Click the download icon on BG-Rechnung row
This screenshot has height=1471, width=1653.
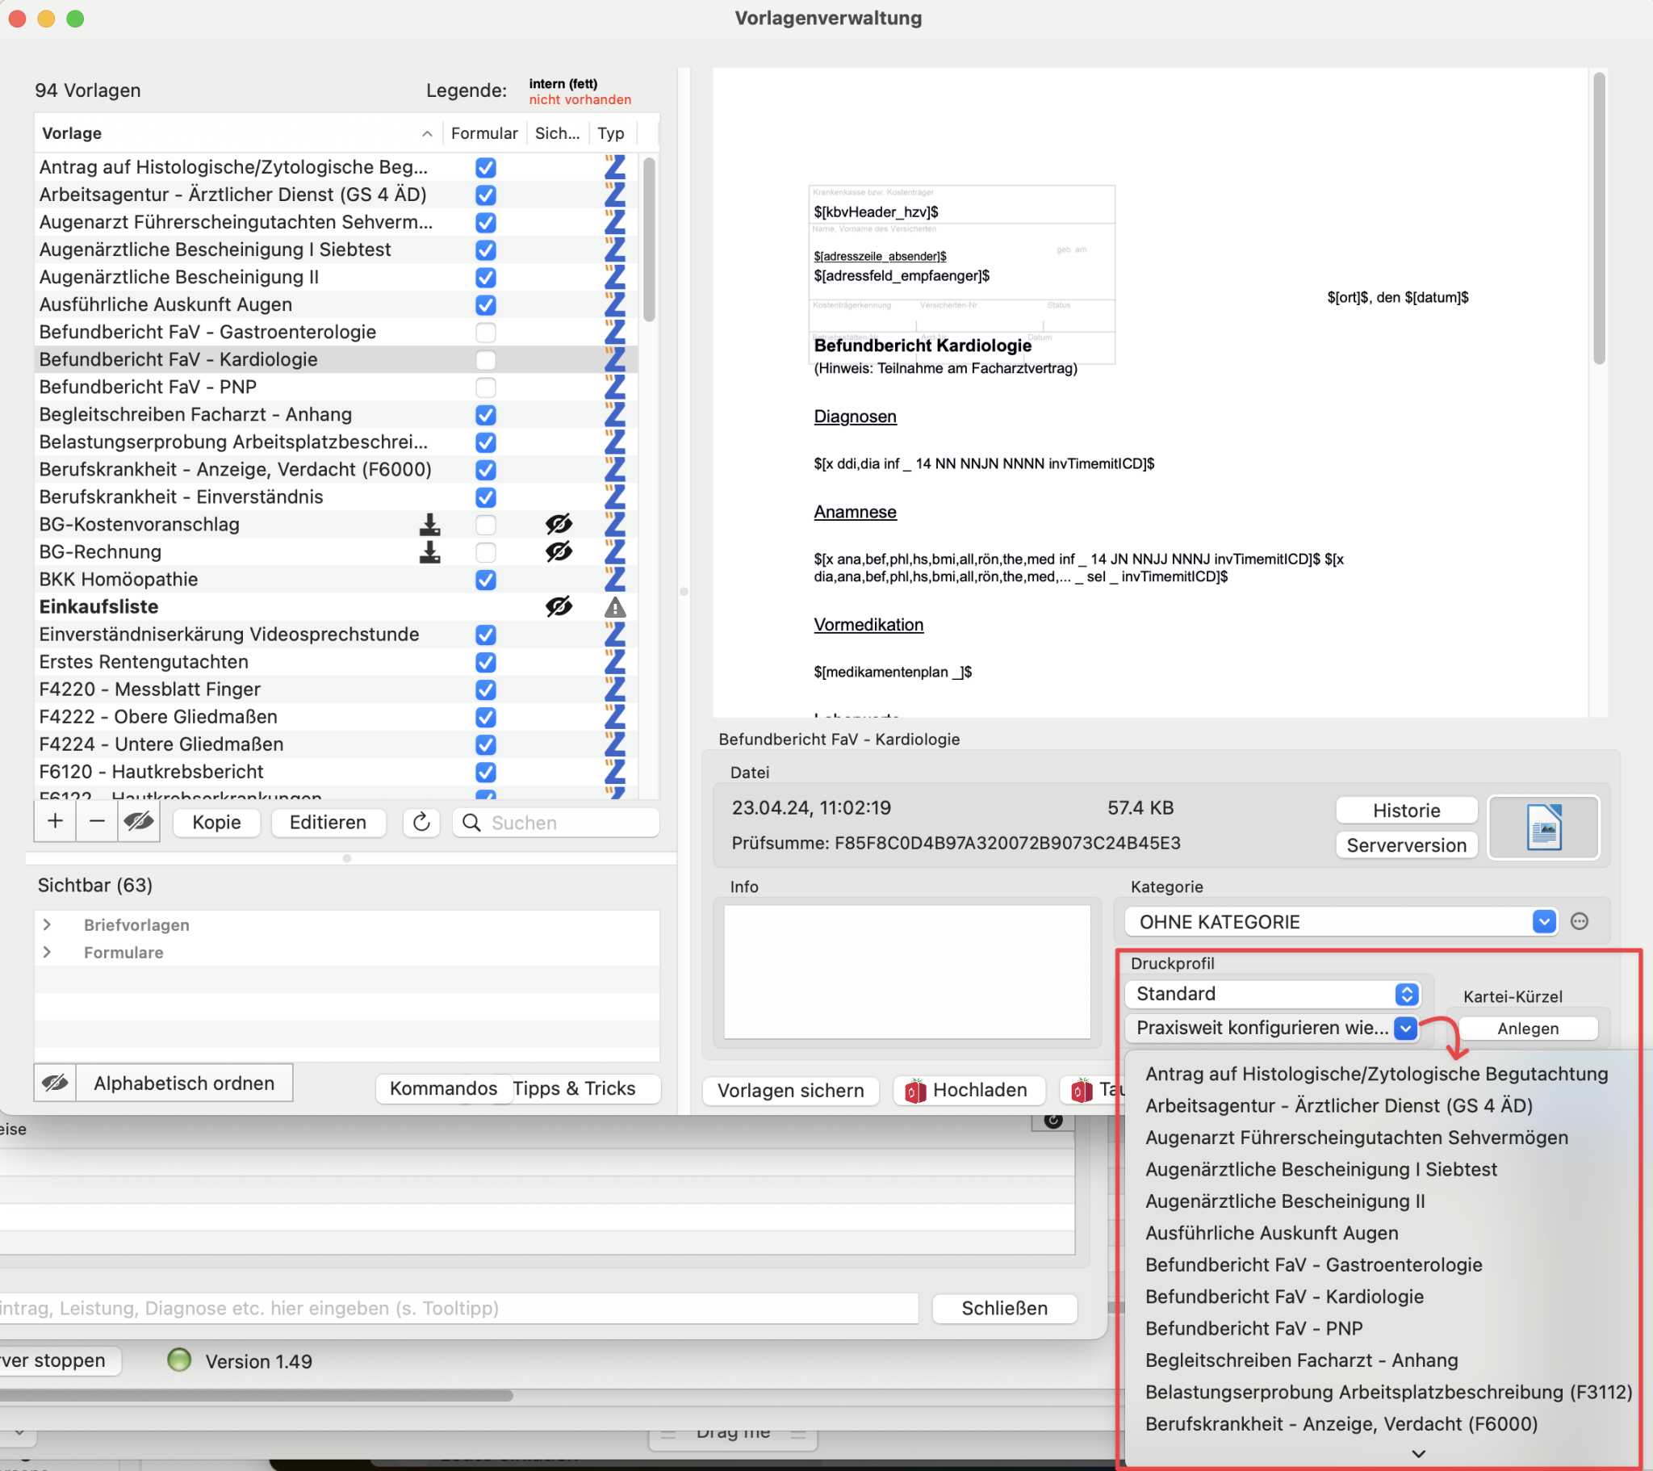pyautogui.click(x=429, y=552)
